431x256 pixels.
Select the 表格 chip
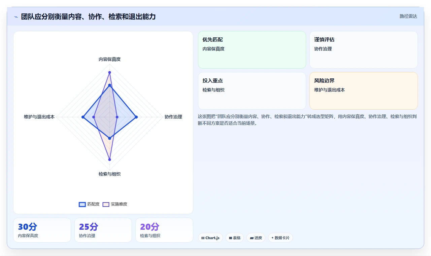click(x=234, y=238)
